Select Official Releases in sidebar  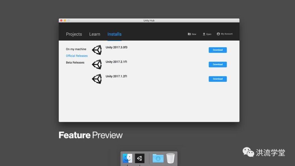point(77,56)
